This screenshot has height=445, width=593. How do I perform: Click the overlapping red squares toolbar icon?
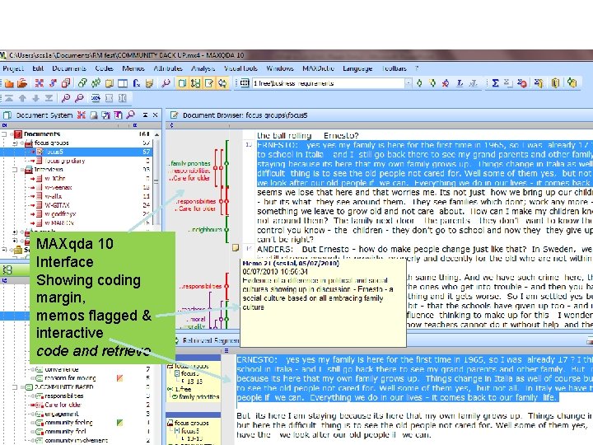click(x=66, y=83)
